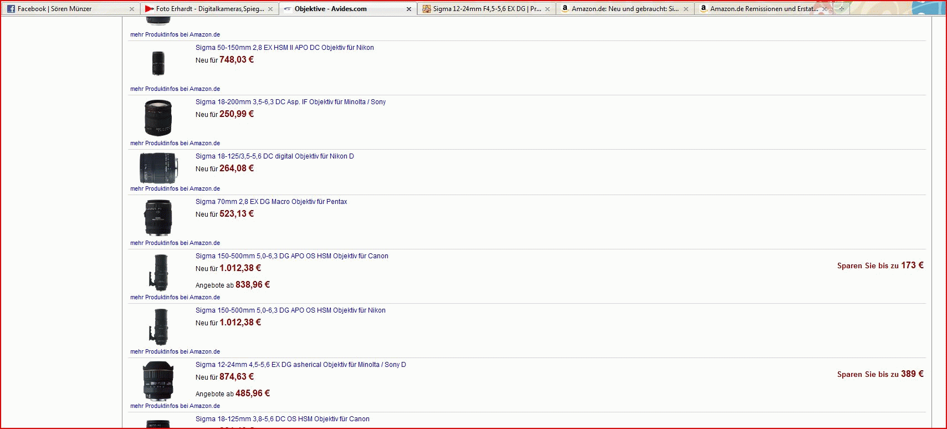
Task: Close the Objektive - Avides.com tab
Action: tap(409, 9)
